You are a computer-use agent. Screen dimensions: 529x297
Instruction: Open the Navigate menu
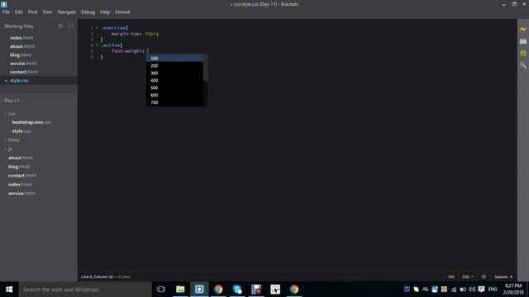(x=67, y=12)
